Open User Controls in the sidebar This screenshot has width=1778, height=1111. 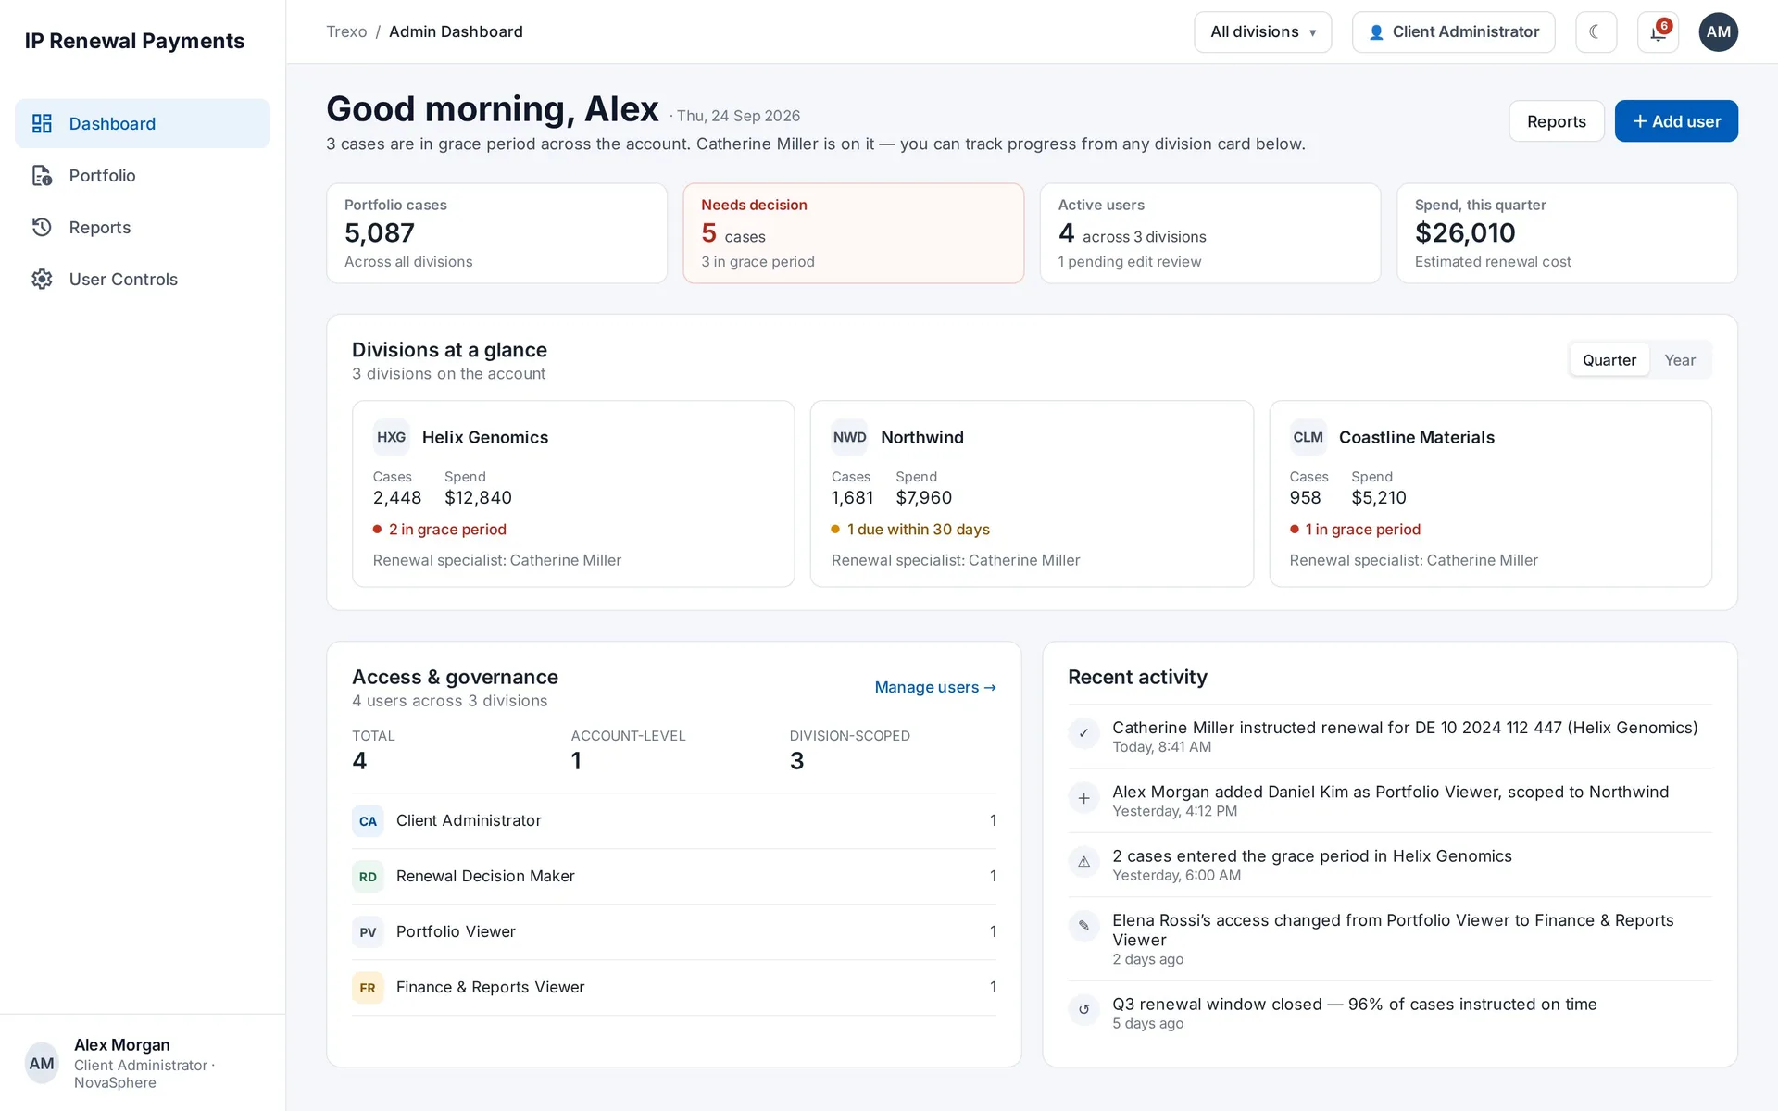coord(143,279)
